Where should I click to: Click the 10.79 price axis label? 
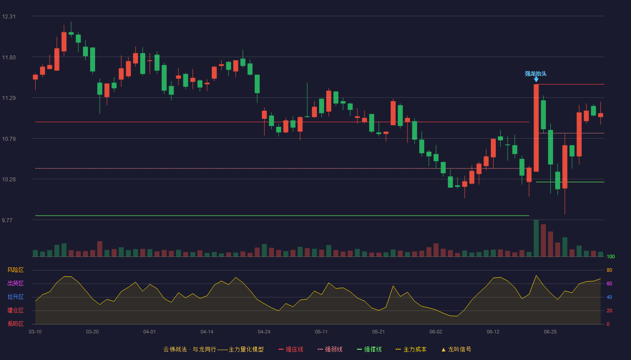click(x=9, y=139)
